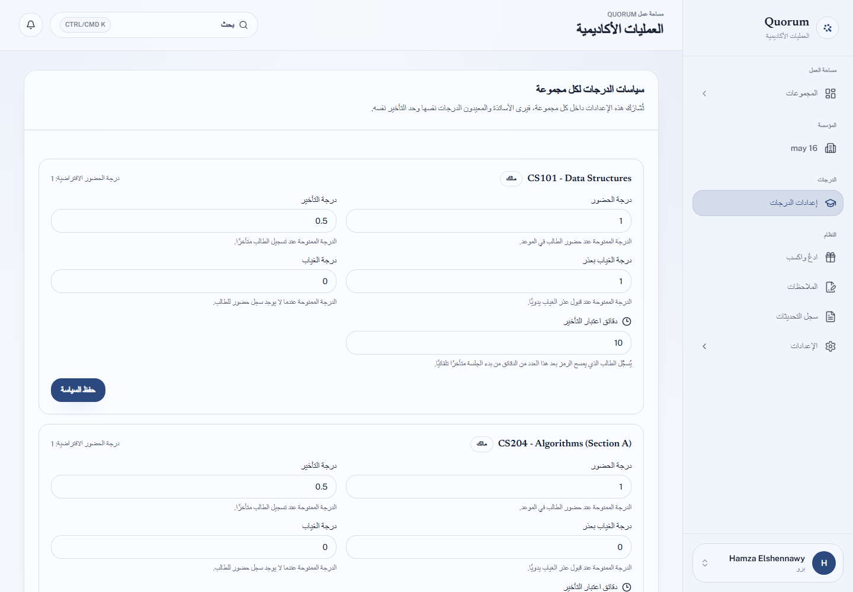Click the CTRL/CMD K shortcut badge
This screenshot has height=592, width=853.
click(85, 25)
